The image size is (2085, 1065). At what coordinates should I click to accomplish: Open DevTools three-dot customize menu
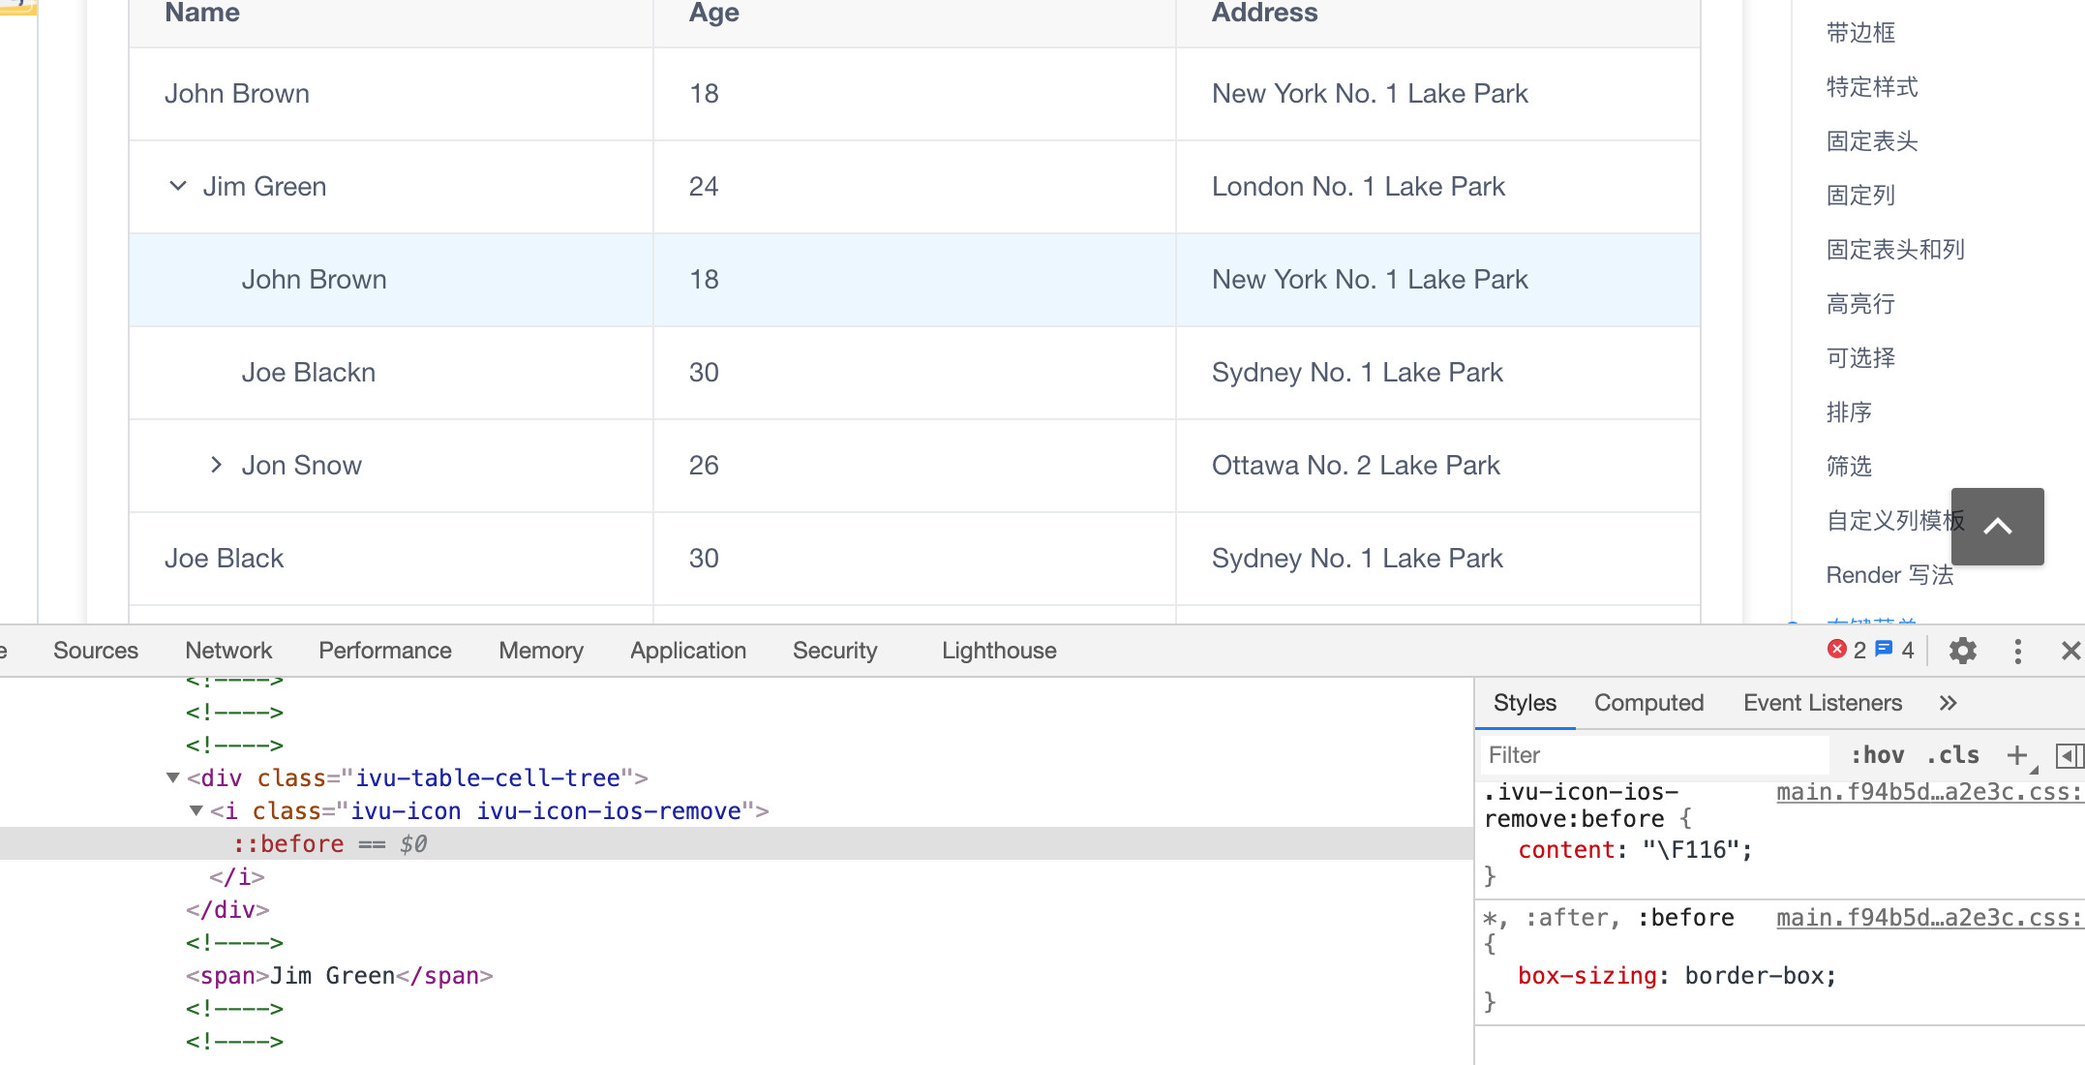click(x=2017, y=651)
